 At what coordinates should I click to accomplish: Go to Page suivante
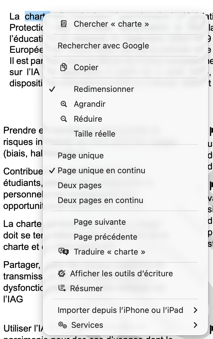100,222
